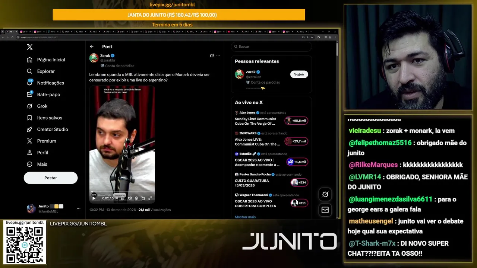Viewport: 477px width, 268px height.
Task: Follow Zorak with the Seguir button
Action: click(299, 74)
